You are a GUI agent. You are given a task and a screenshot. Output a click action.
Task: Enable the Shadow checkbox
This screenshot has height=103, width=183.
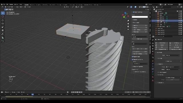click(132, 20)
